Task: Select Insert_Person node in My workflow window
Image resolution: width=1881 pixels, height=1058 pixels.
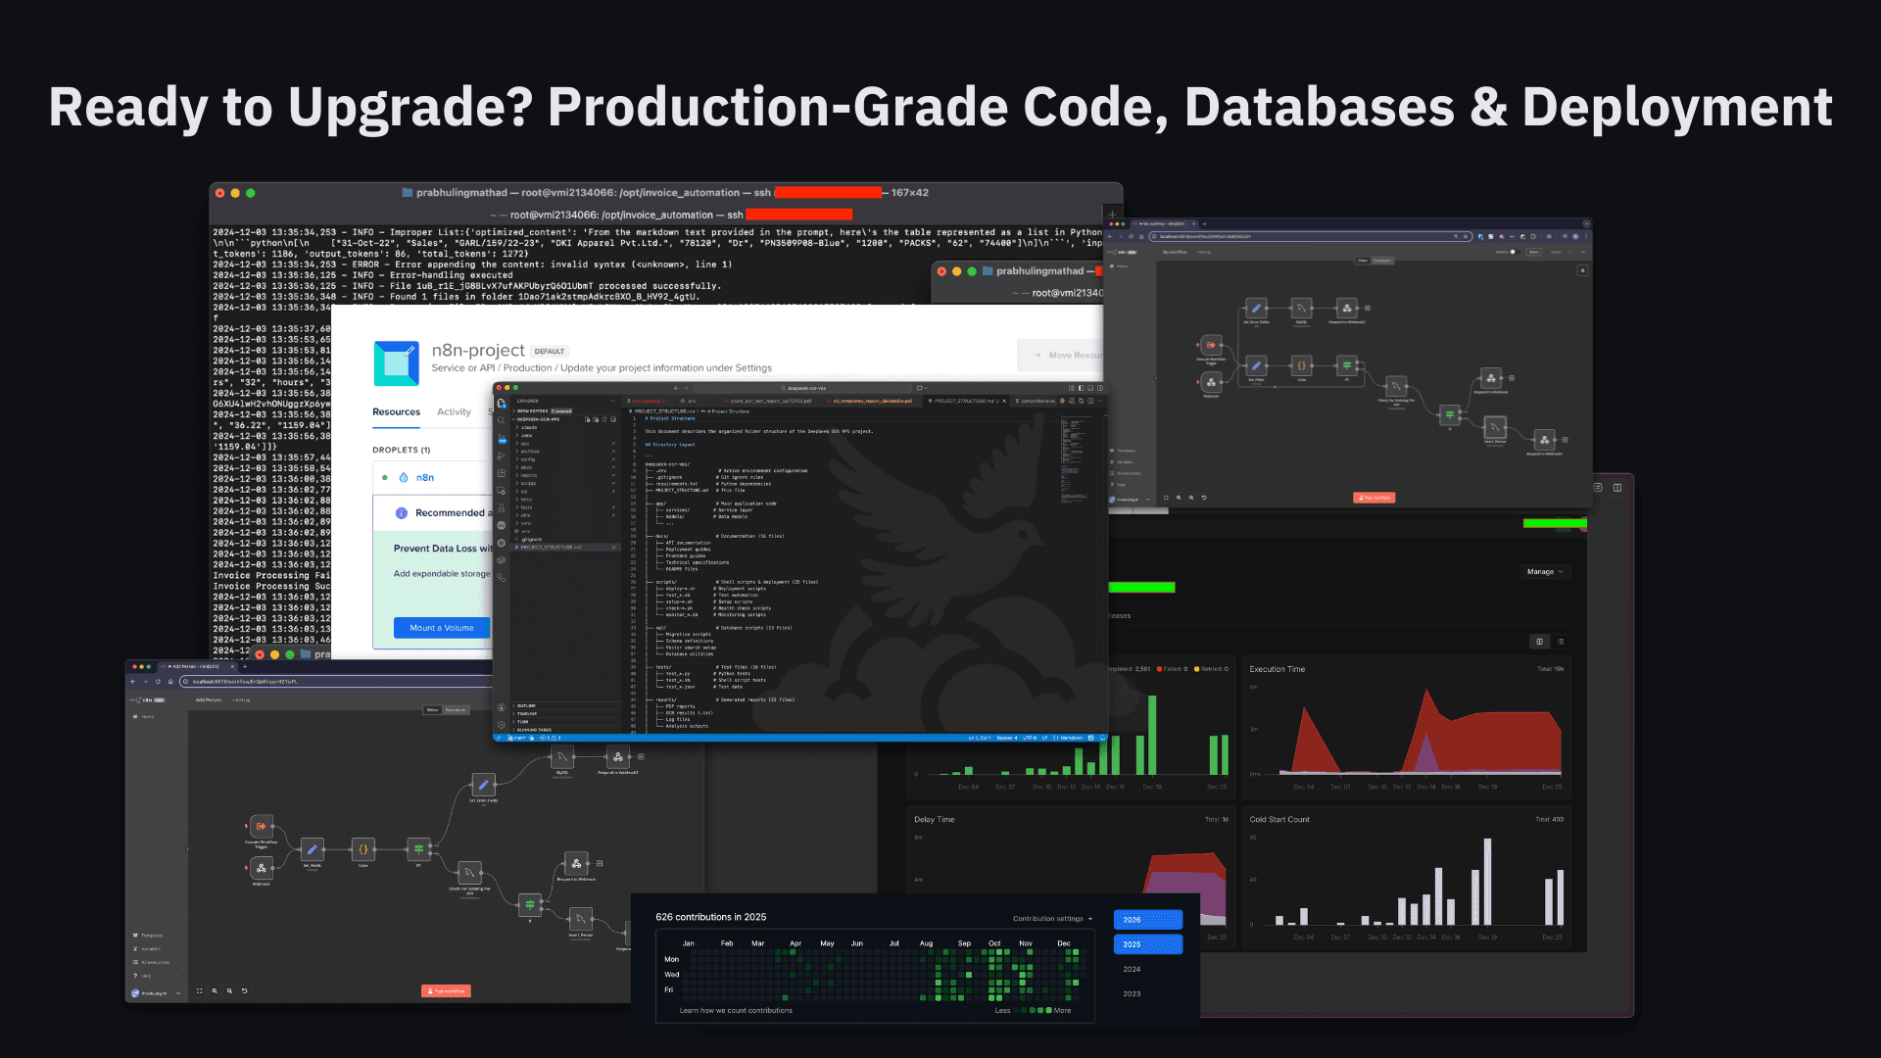Action: click(1495, 427)
